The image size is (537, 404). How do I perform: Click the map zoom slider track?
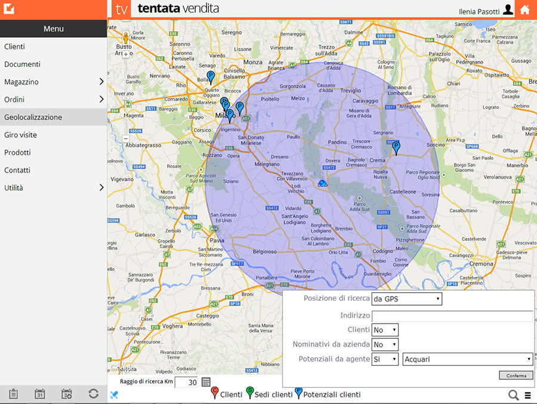coord(125,95)
